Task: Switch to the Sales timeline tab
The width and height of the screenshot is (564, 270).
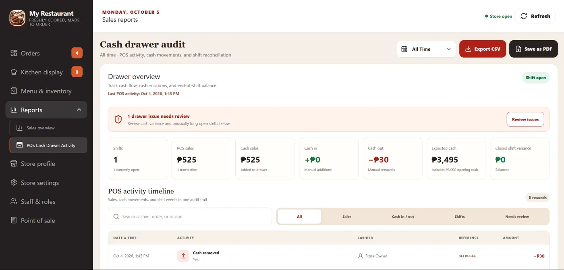Action: tap(347, 216)
